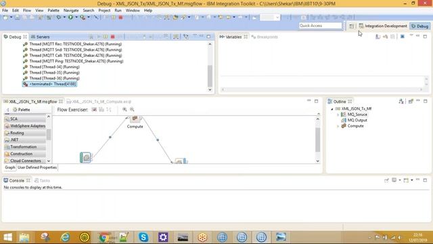This screenshot has height=244, width=433.
Task: Click Collapse All icon in Variables view
Action: (x=392, y=37)
